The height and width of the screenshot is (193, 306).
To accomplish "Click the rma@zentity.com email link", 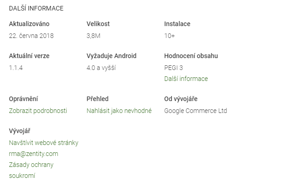I will click(33, 154).
